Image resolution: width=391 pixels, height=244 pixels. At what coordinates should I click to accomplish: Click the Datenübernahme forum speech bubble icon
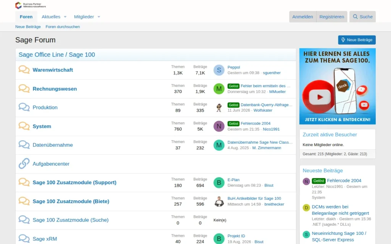tap(24, 144)
